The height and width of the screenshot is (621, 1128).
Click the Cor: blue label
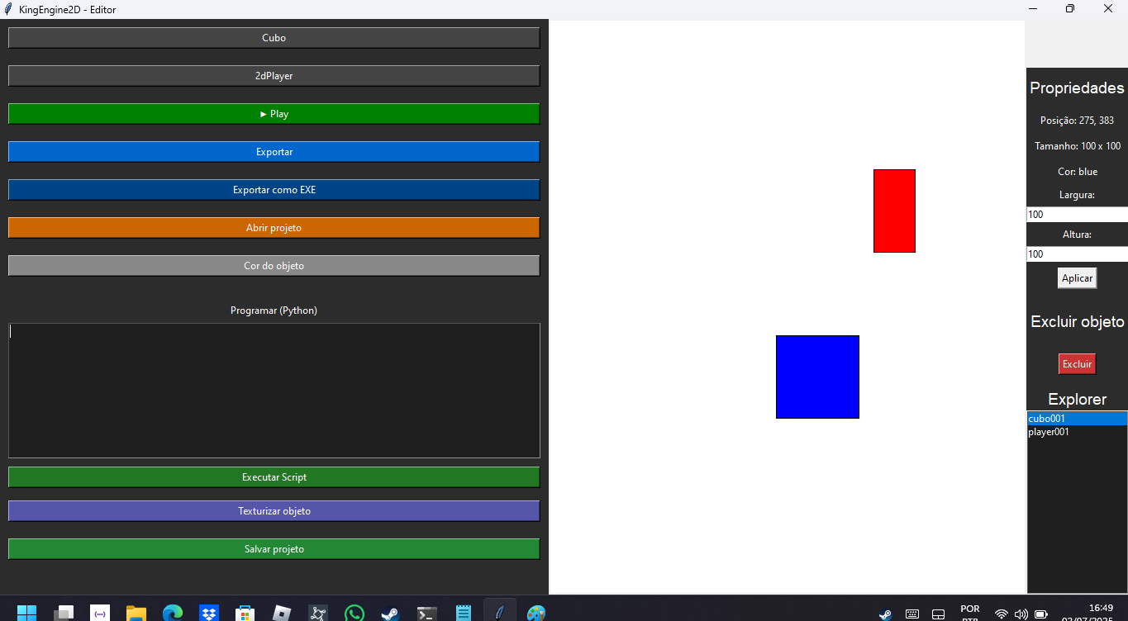click(x=1077, y=172)
